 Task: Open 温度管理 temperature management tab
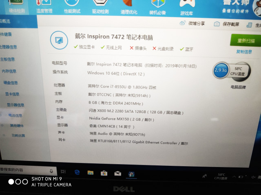(44, 7)
